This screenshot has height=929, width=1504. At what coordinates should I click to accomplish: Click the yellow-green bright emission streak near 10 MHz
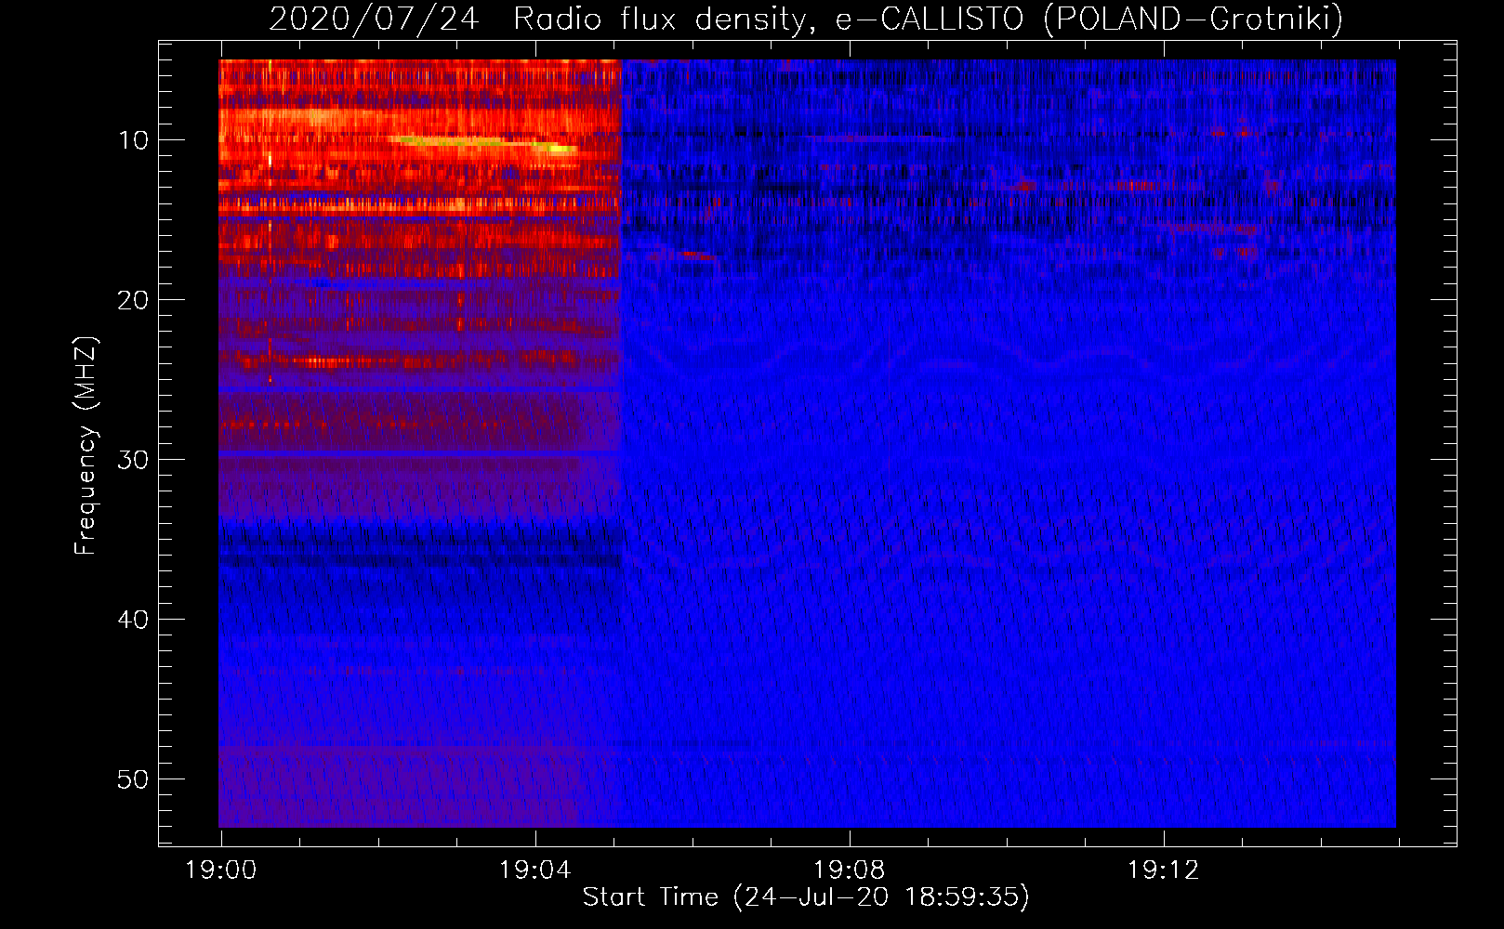[483, 143]
